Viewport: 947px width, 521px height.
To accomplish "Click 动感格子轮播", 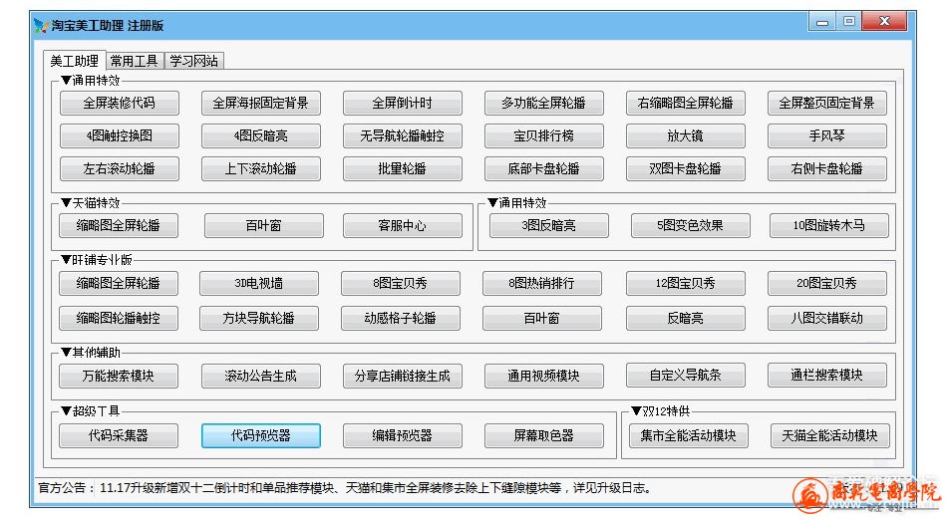I will point(401,318).
